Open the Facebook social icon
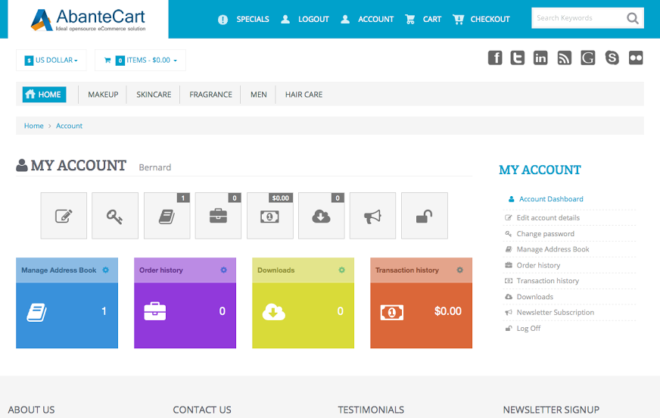Screen dimensions: 660x418 click(495, 58)
